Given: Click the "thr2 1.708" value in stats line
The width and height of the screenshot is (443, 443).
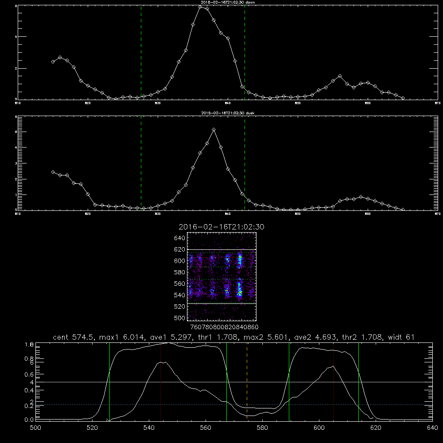Looking at the screenshot, I should (362, 337).
